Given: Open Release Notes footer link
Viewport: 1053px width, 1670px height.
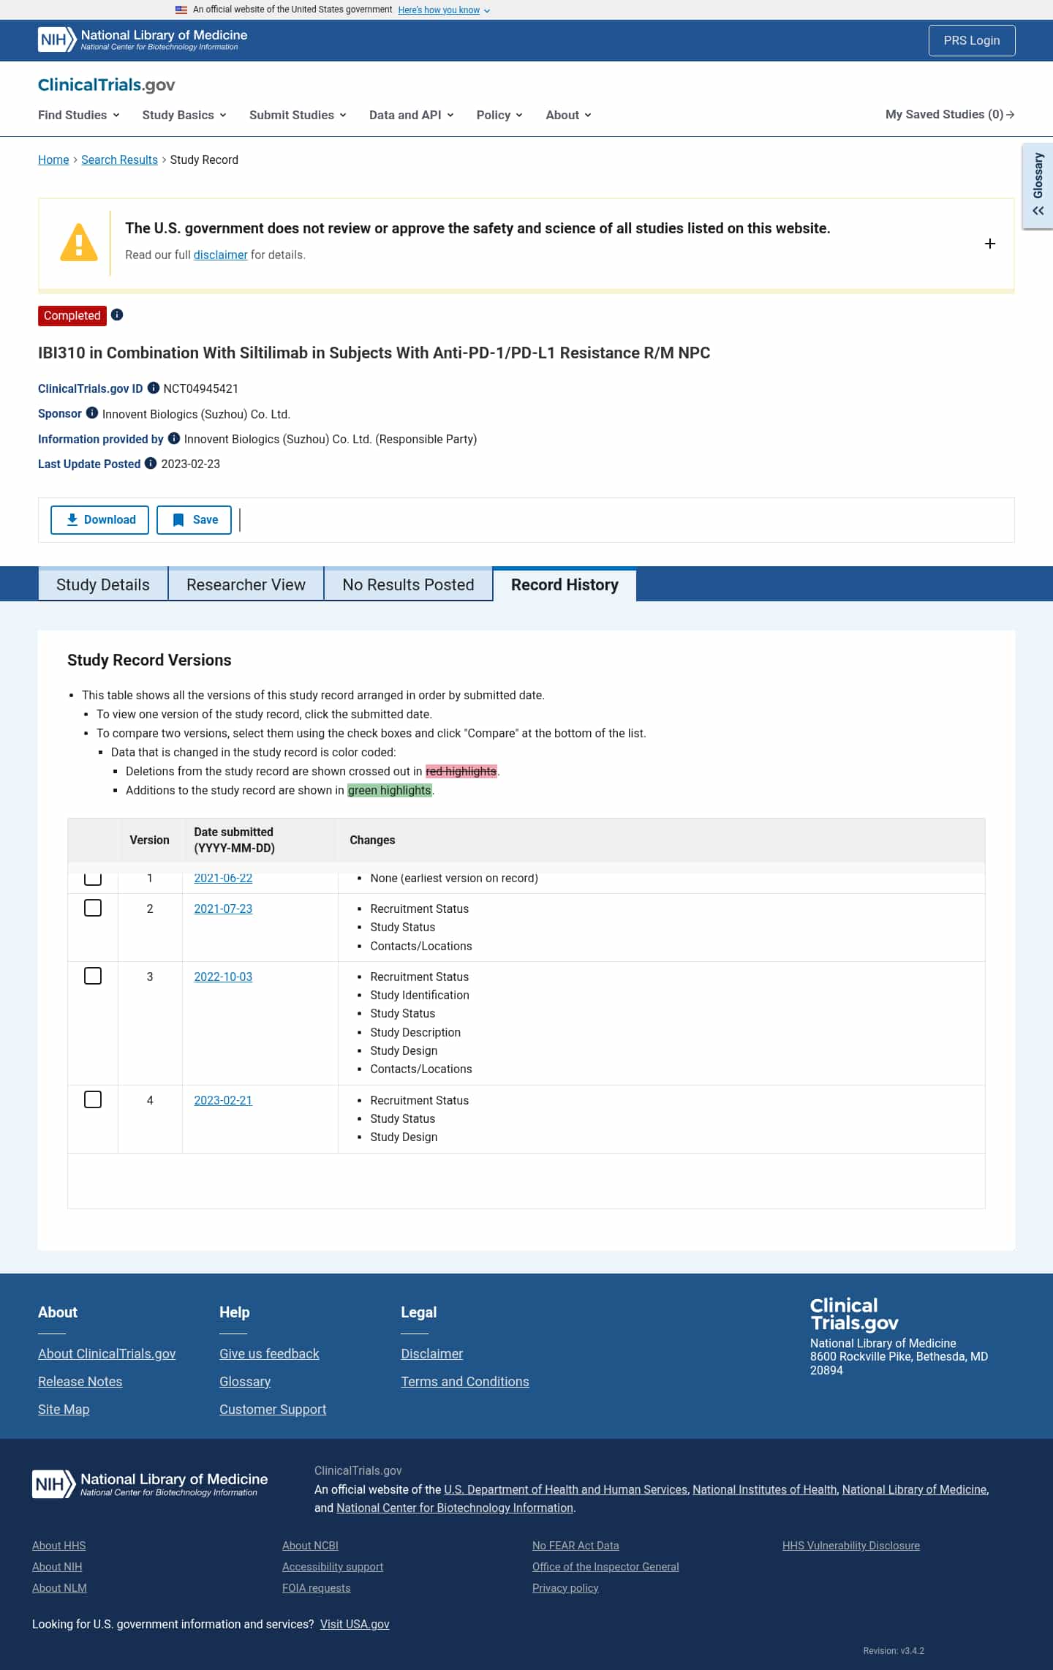Looking at the screenshot, I should click(x=80, y=1381).
